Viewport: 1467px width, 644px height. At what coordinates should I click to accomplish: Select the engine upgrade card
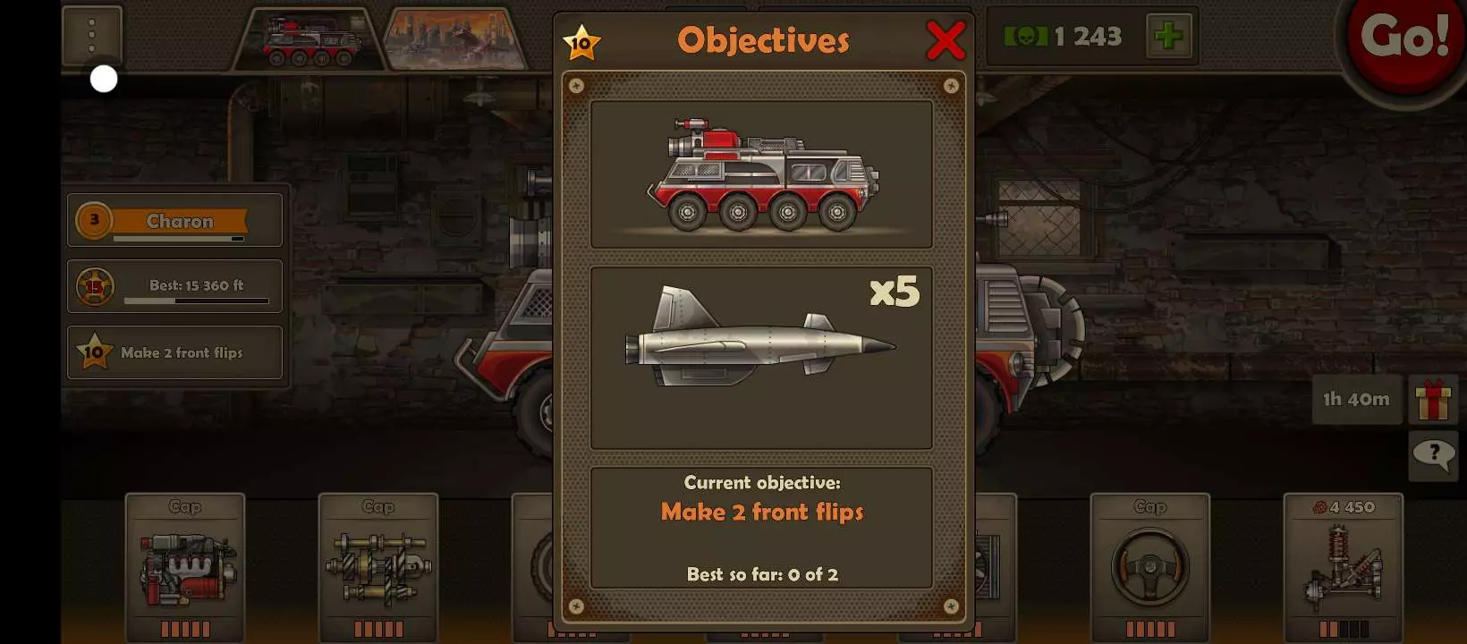(185, 567)
